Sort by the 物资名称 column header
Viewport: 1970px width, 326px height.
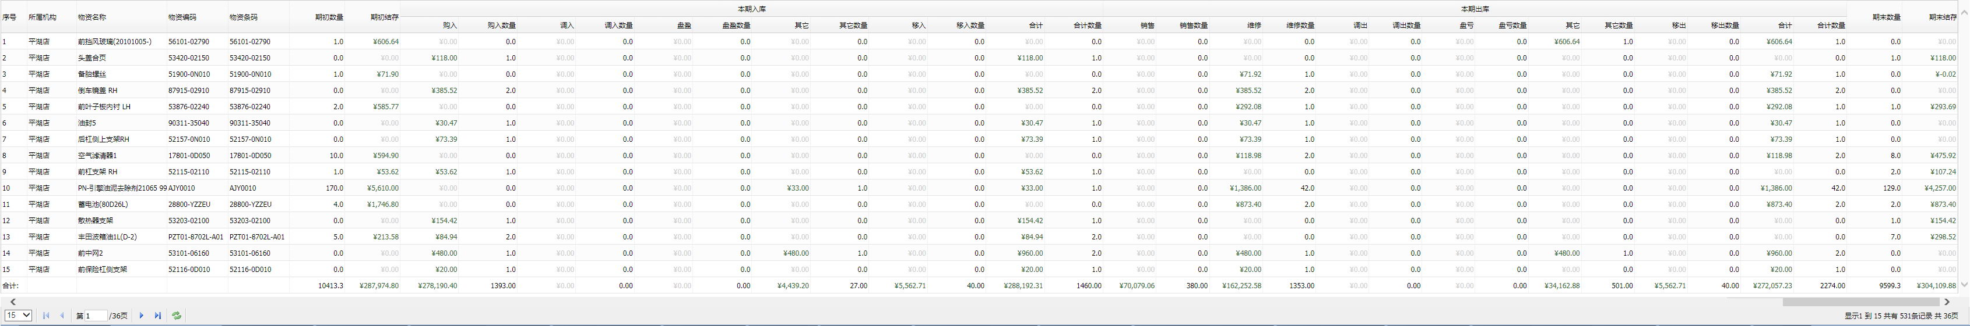point(92,17)
